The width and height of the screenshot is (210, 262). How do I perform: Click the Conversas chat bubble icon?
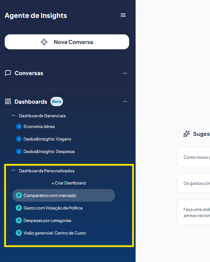pyautogui.click(x=8, y=73)
